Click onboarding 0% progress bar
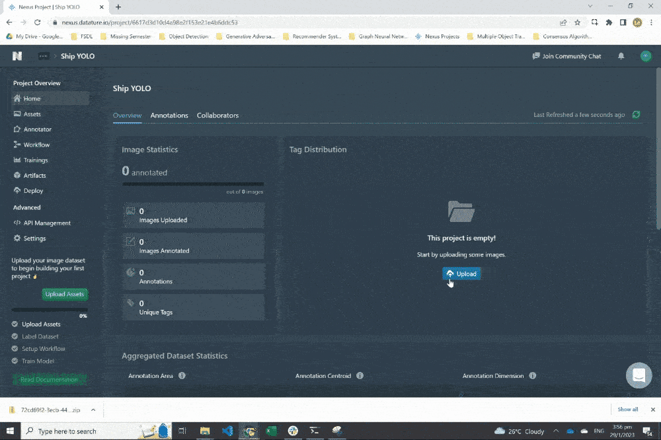This screenshot has width=661, height=440. [x=50, y=310]
